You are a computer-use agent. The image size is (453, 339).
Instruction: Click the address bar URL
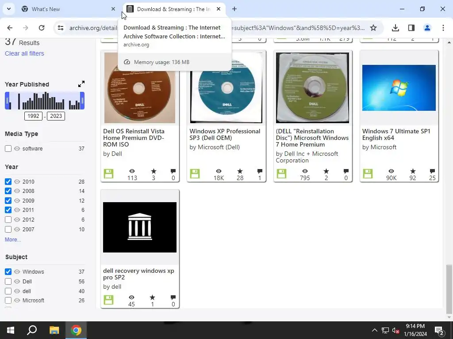(x=217, y=28)
